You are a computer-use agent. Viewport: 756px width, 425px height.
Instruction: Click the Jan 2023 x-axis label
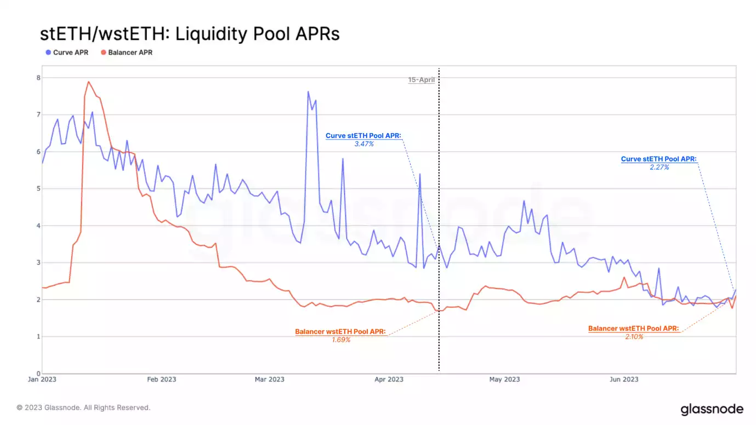coord(42,379)
